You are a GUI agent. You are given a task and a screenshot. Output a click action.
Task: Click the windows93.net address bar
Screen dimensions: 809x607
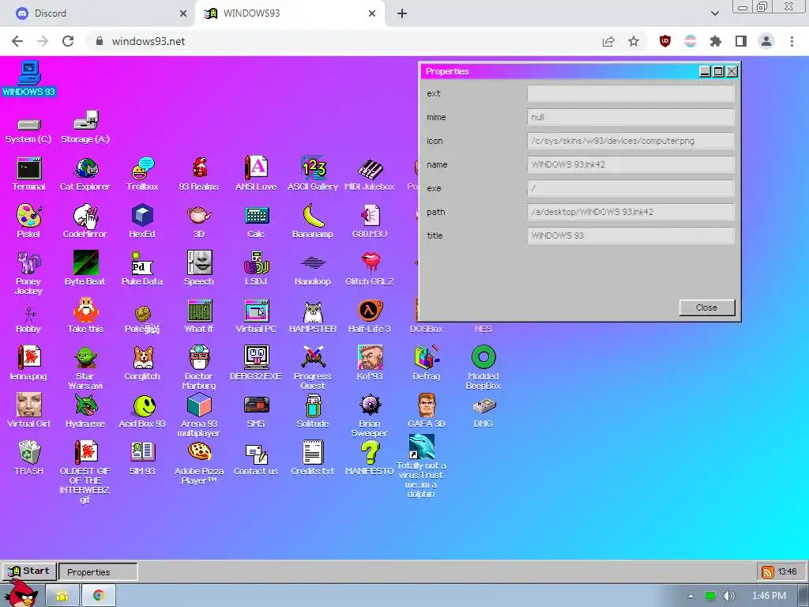pos(341,41)
